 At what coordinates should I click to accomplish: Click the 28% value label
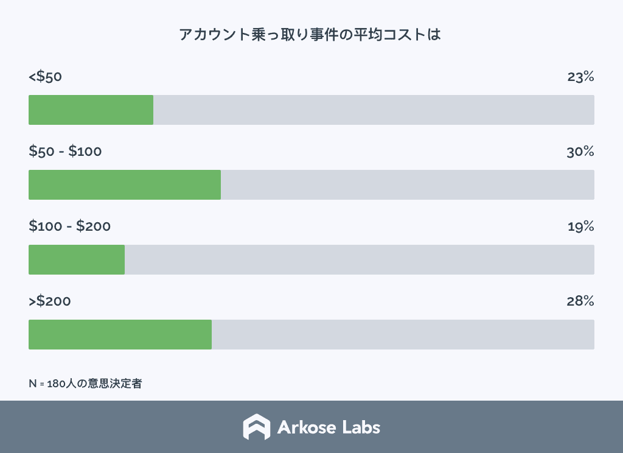tap(580, 301)
